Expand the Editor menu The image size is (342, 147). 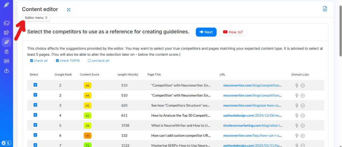pos(36,18)
